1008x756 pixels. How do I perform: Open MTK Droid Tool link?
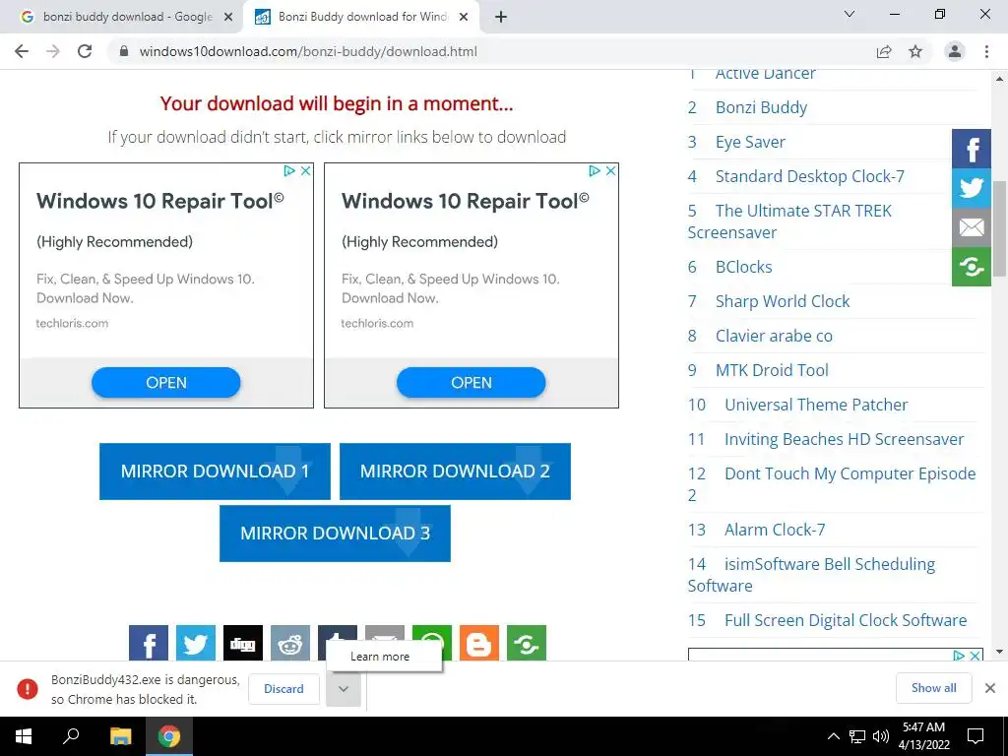[772, 370]
